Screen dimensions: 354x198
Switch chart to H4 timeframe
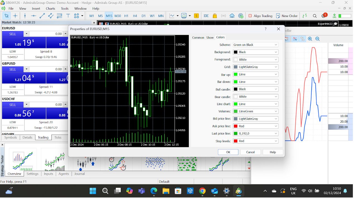click(x=135, y=16)
